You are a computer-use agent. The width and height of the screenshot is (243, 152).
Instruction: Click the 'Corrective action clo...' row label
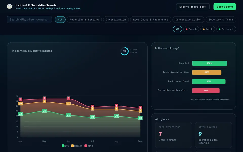point(173,90)
